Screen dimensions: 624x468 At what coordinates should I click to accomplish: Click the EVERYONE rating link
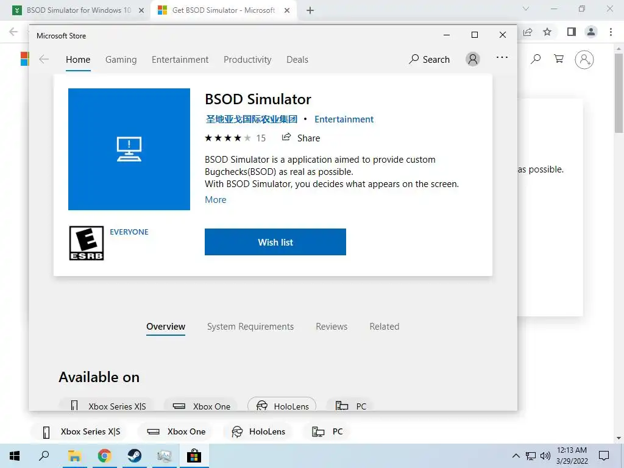pyautogui.click(x=129, y=232)
